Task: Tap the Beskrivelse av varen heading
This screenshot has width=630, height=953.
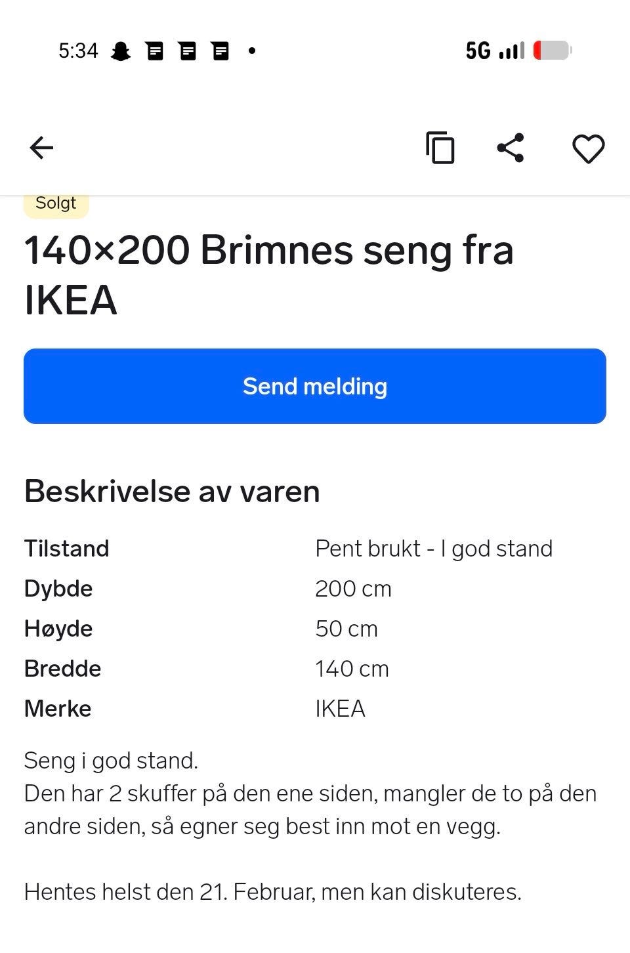Action: [172, 491]
